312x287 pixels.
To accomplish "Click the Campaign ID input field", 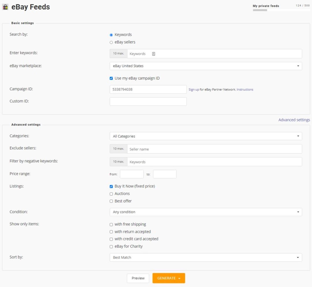I will [148, 89].
